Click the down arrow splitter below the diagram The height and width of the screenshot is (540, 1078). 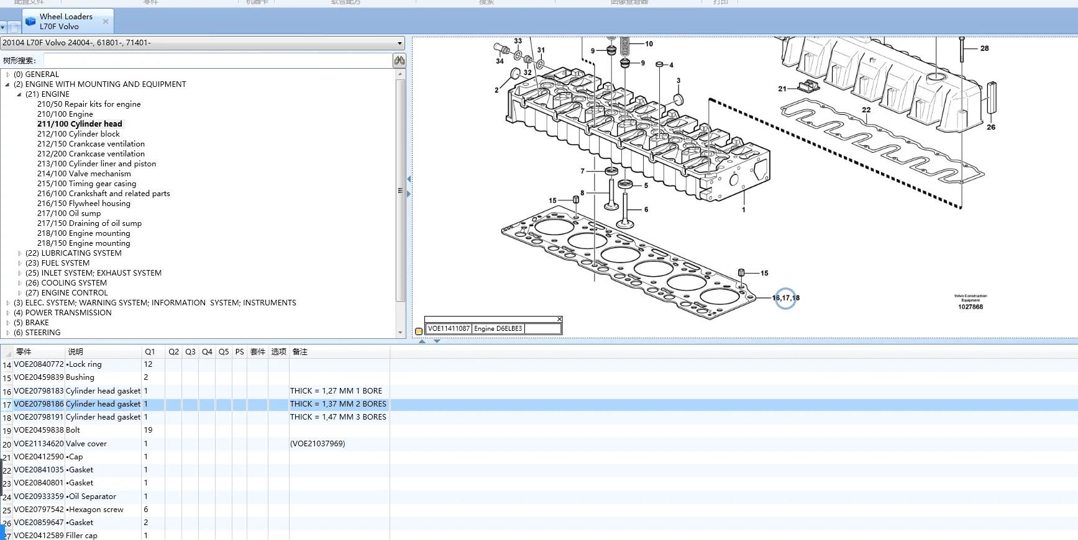437,341
